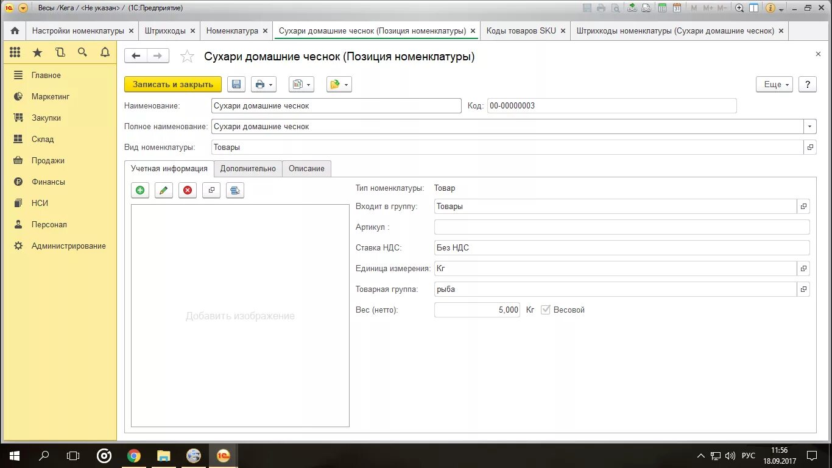Open the info help icon in title bar
This screenshot has height=468, width=832.
point(770,8)
